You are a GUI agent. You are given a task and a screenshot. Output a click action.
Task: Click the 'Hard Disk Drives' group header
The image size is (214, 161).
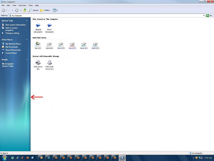[x=39, y=38]
